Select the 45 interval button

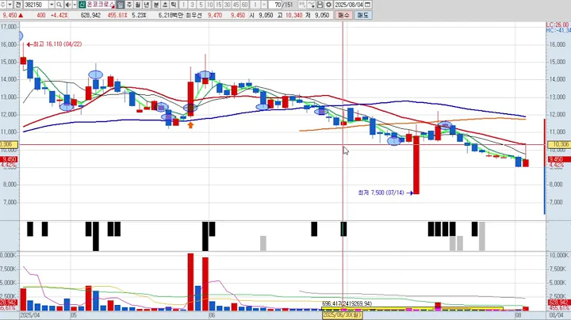236,5
